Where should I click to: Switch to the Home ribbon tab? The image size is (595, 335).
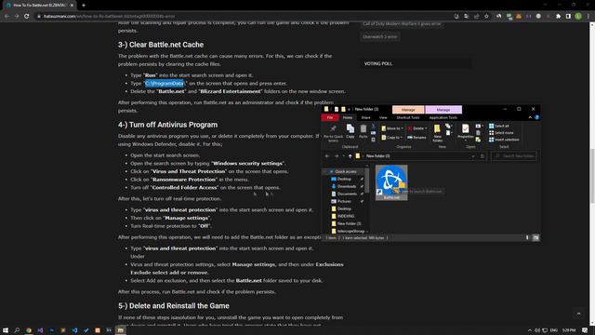[x=348, y=117]
